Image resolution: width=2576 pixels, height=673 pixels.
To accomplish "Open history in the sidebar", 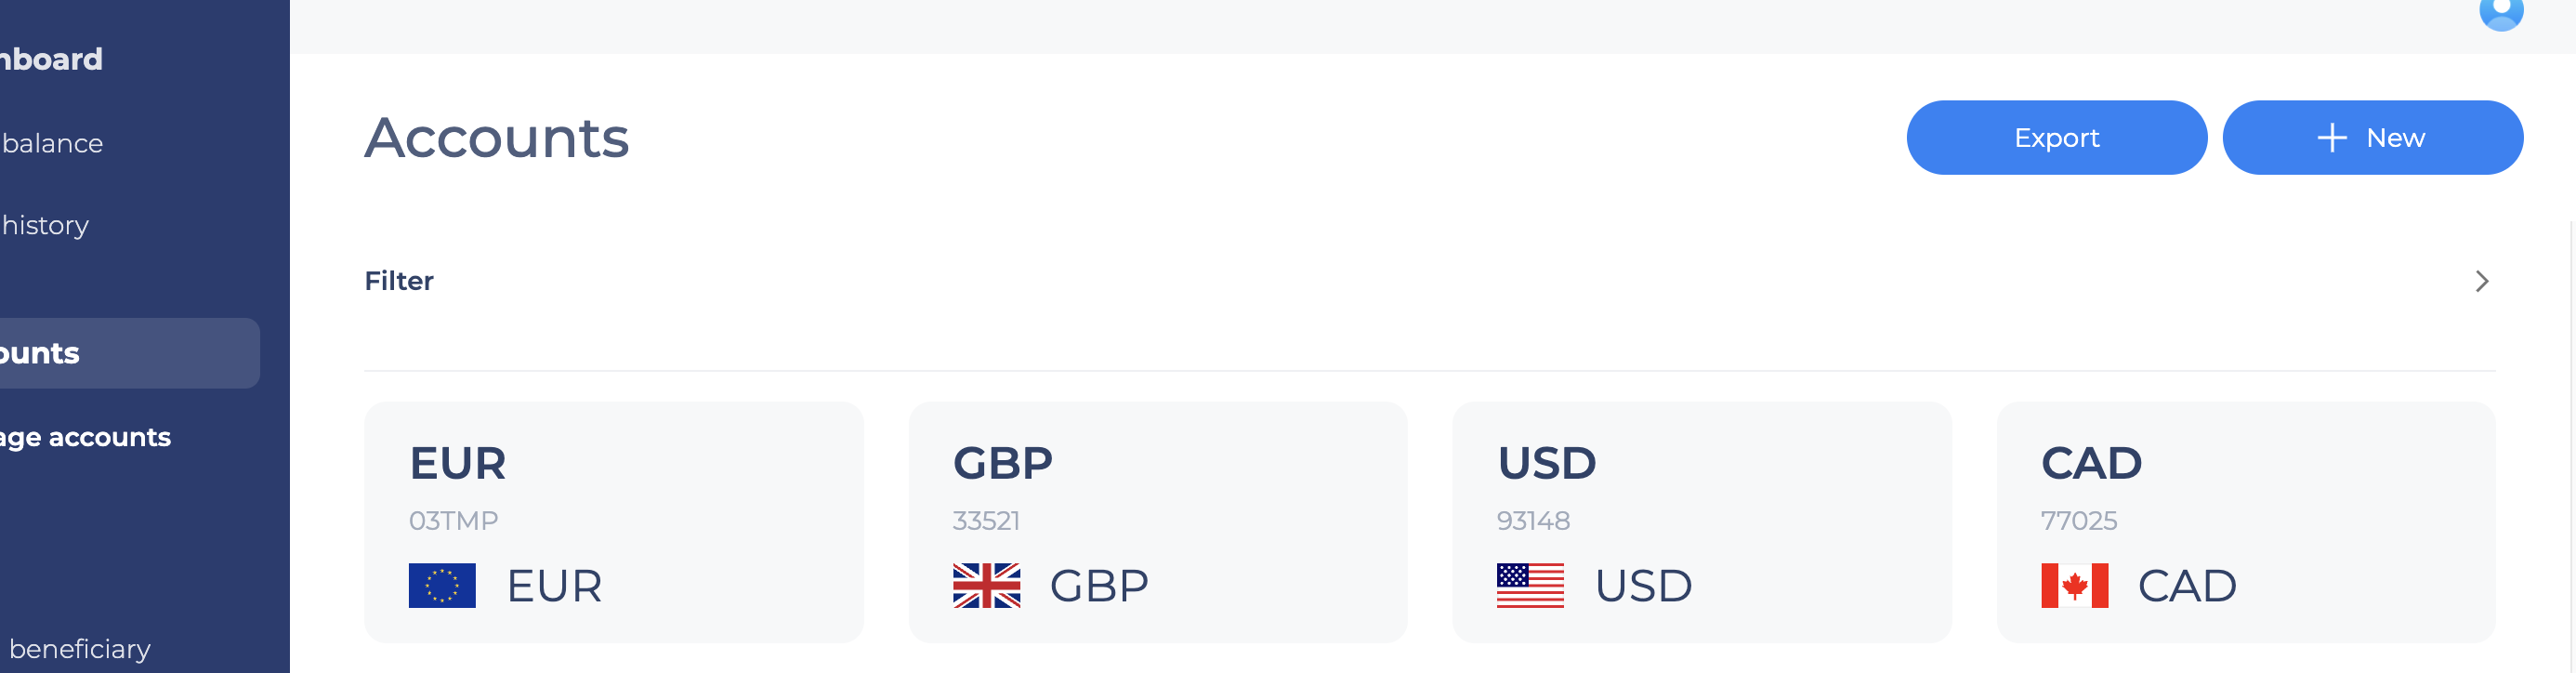I will (x=45, y=225).
